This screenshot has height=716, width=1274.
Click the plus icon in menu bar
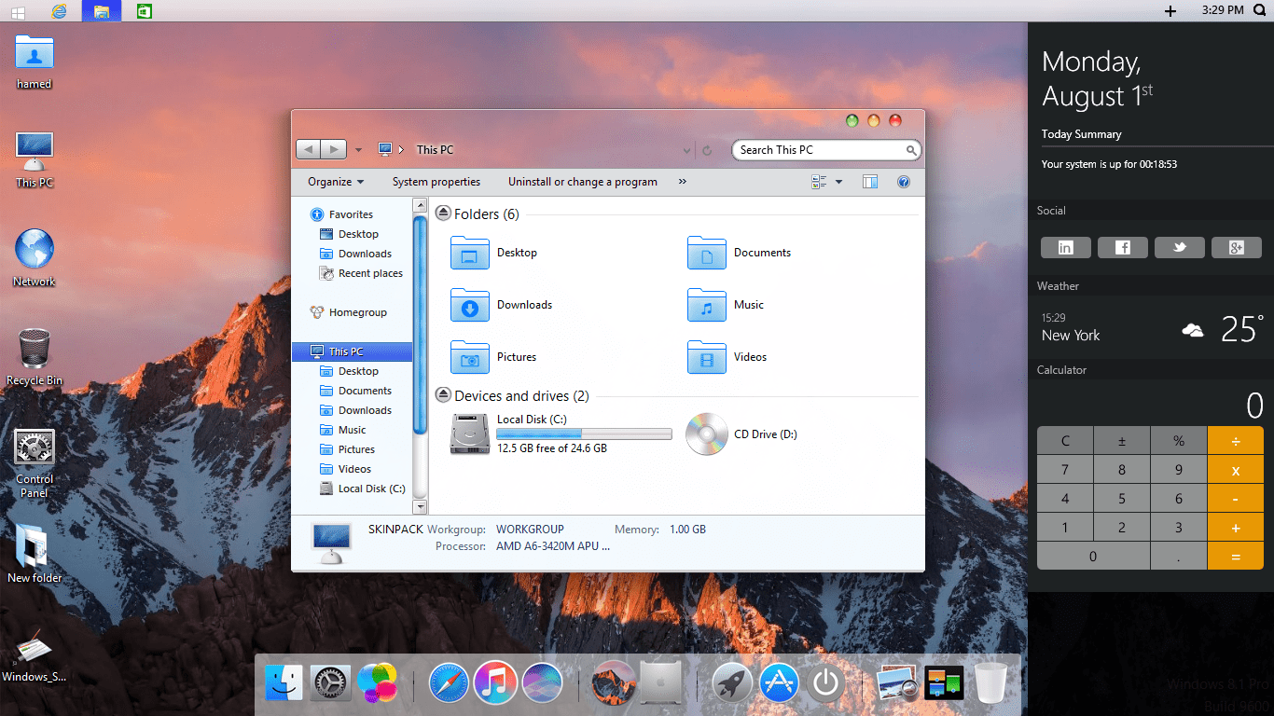click(x=1170, y=11)
